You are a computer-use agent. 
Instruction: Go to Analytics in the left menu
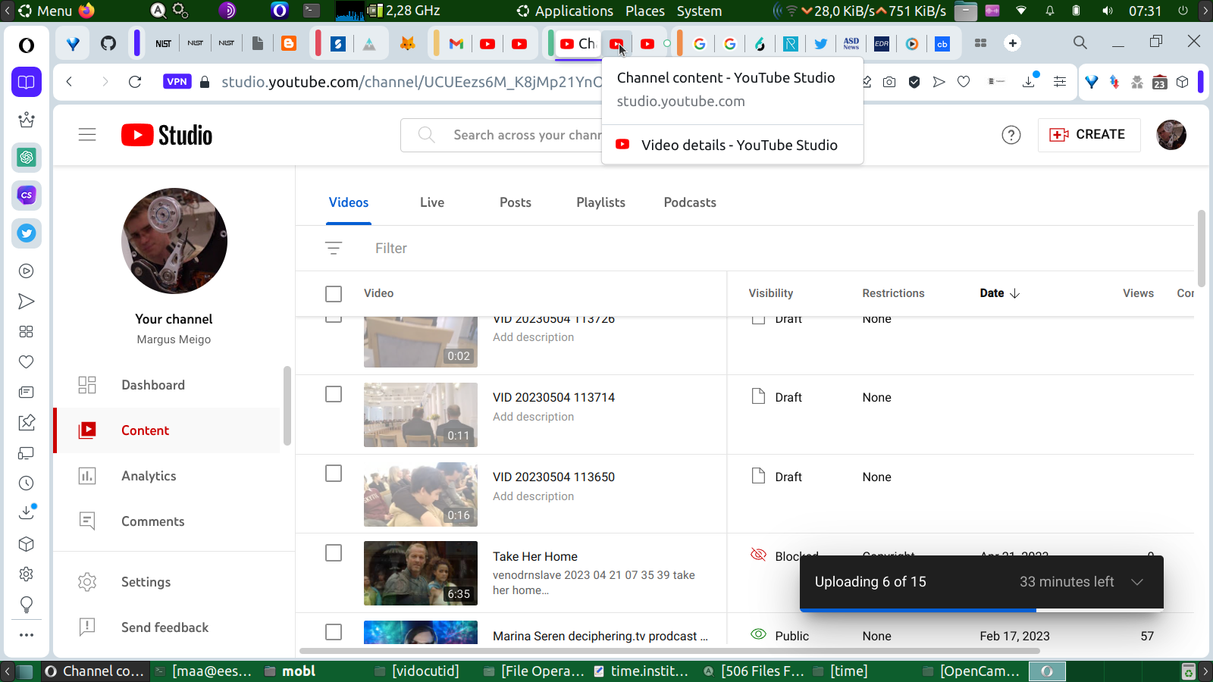point(149,476)
